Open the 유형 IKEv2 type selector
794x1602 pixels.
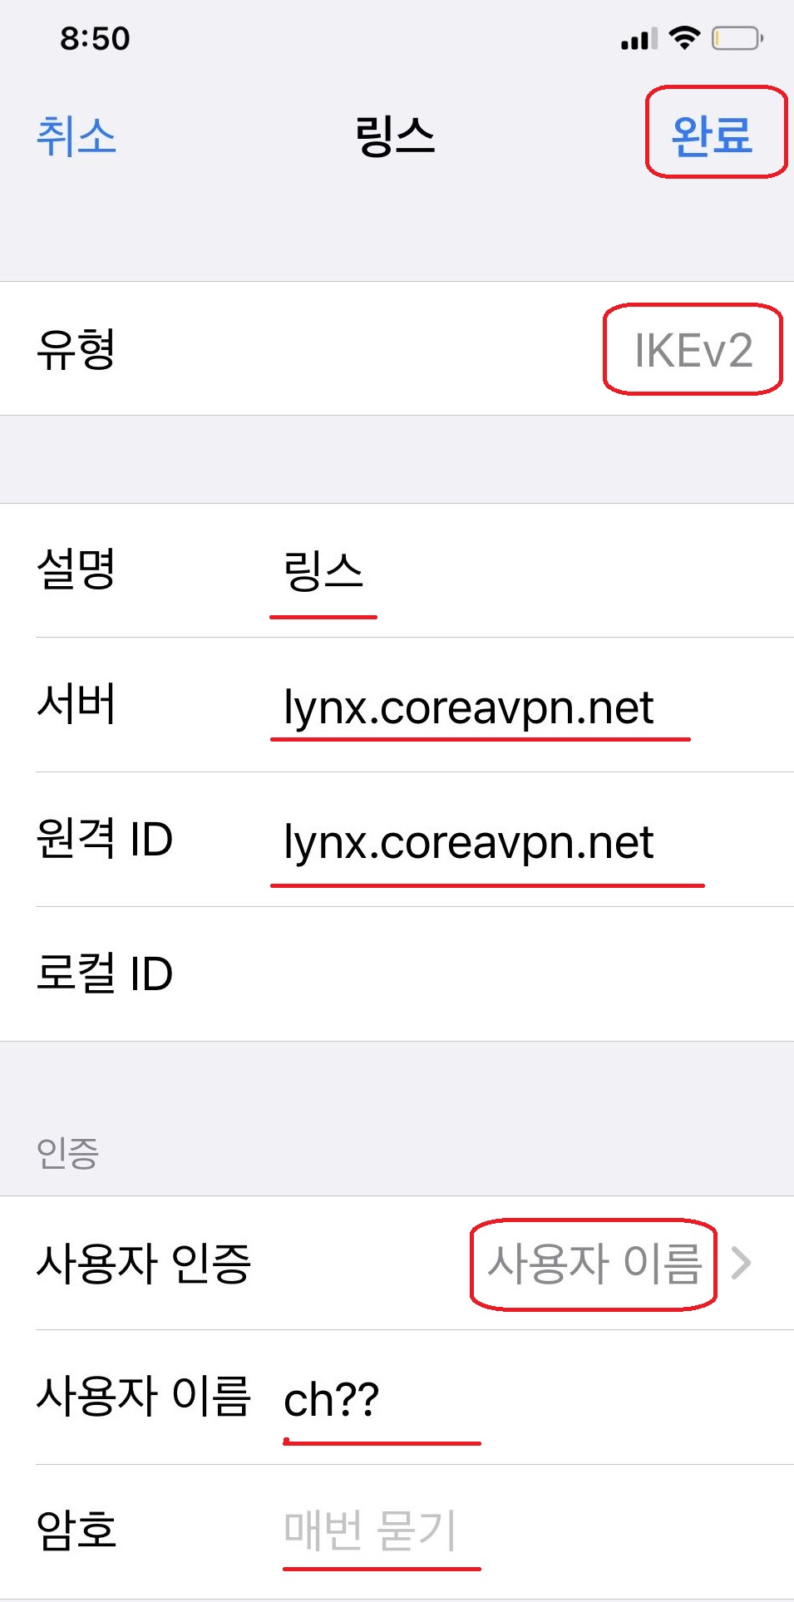[397, 349]
